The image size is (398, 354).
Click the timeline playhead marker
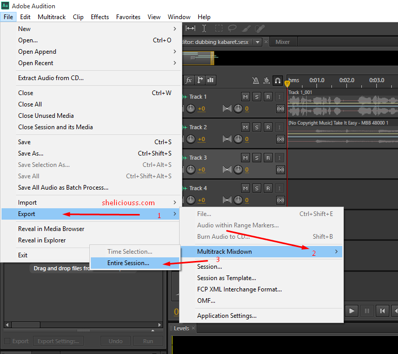coord(287,83)
